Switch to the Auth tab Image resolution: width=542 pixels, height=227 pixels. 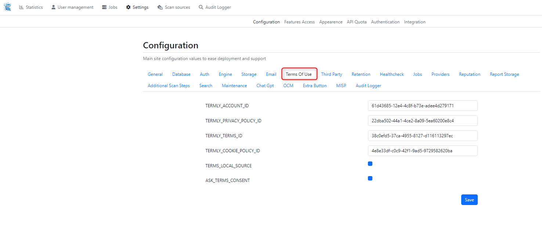pos(205,74)
